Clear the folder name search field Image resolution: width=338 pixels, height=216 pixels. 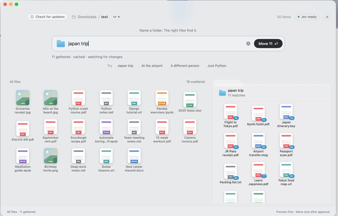tap(248, 43)
